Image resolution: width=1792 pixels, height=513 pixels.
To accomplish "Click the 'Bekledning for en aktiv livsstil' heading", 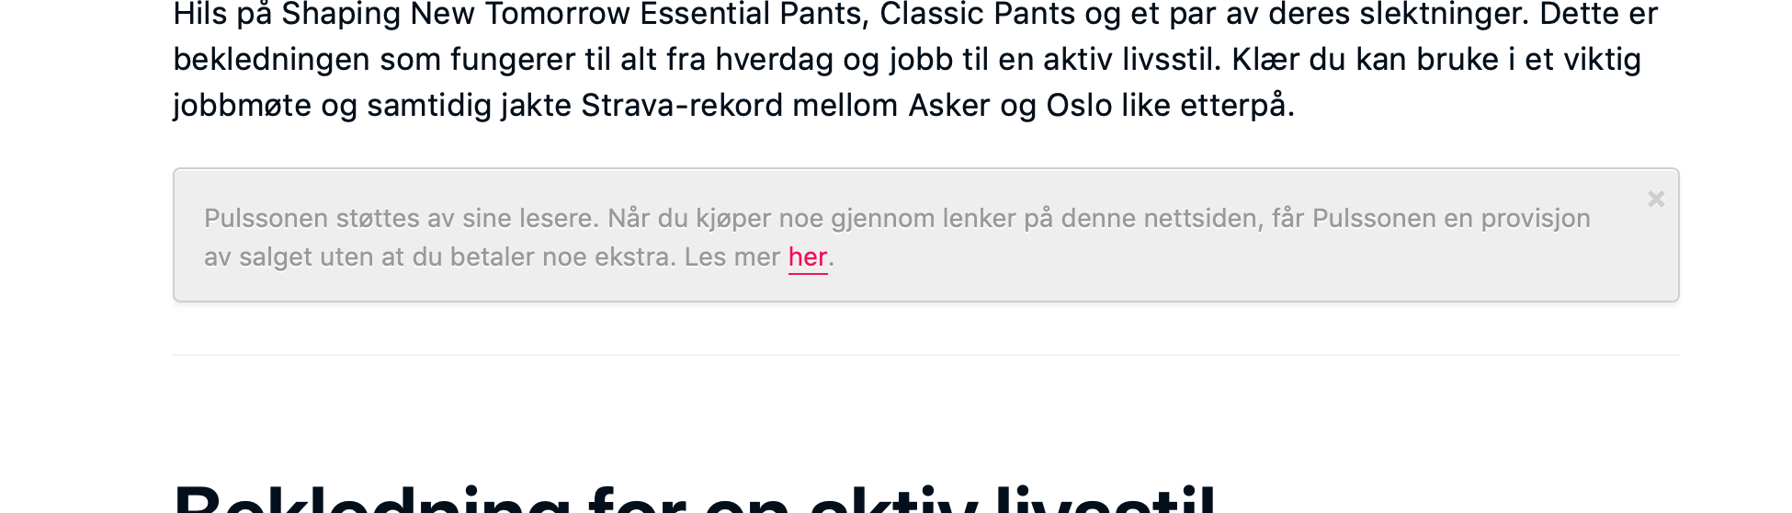I will [695, 497].
